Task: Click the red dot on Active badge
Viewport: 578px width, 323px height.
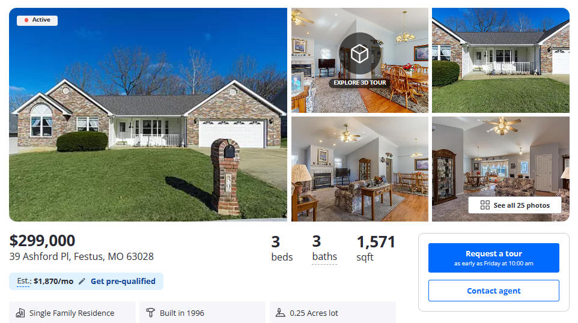Action: (26, 20)
